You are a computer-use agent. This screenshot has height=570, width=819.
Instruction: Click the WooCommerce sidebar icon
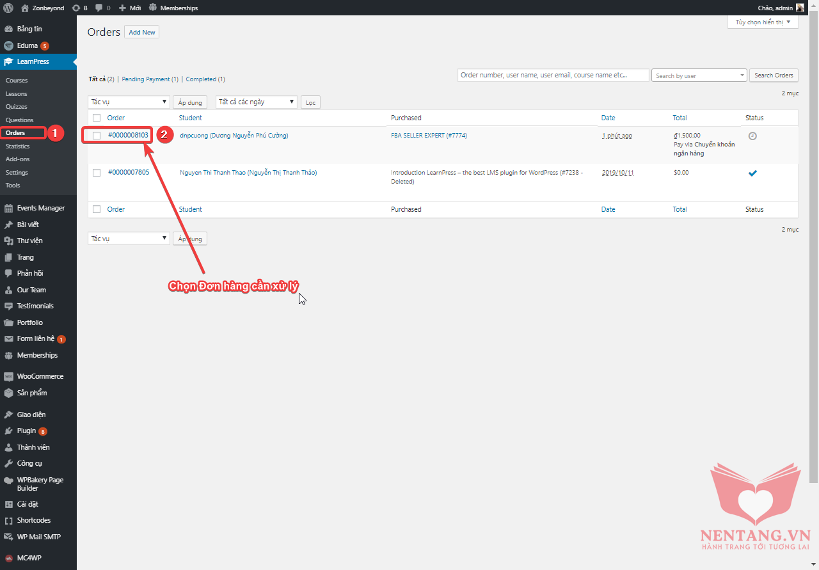coord(8,376)
